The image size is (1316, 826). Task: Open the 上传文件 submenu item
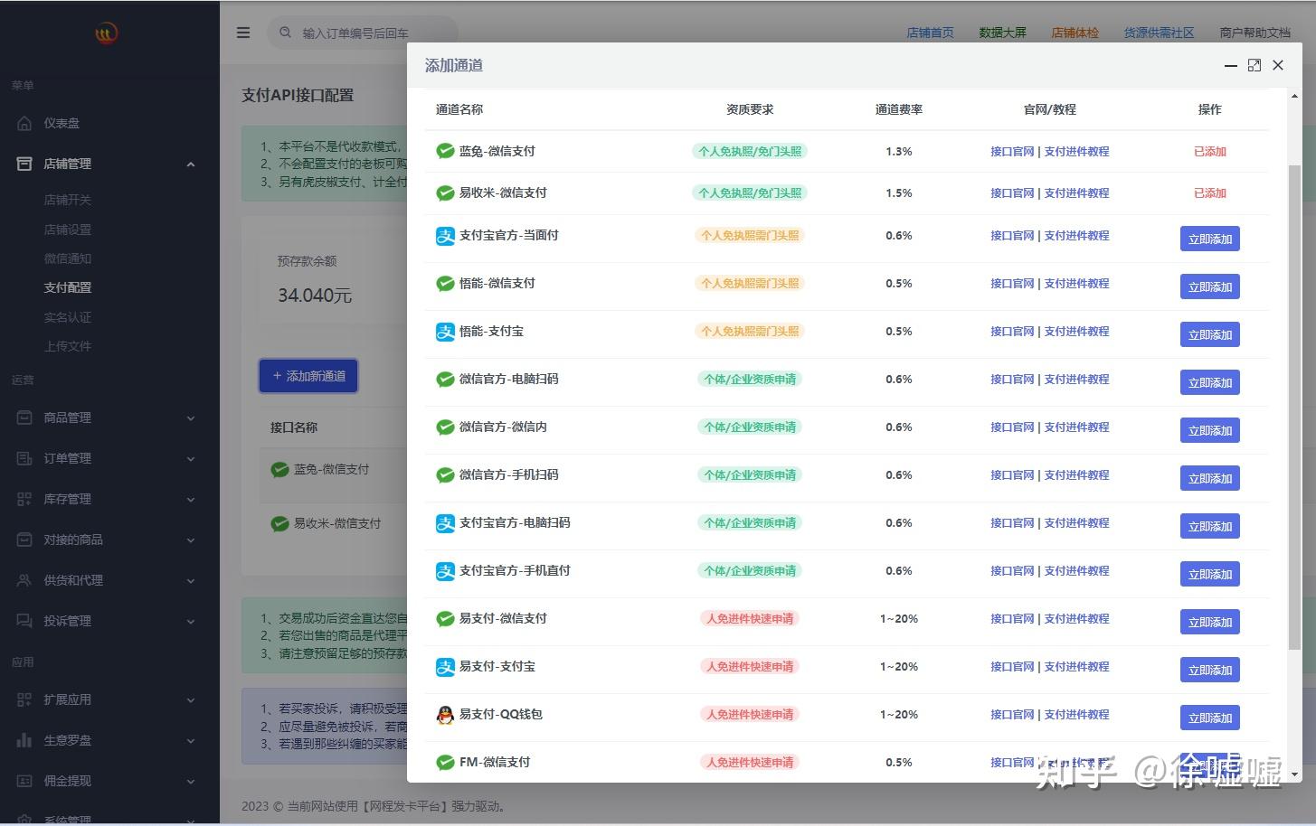click(x=68, y=346)
